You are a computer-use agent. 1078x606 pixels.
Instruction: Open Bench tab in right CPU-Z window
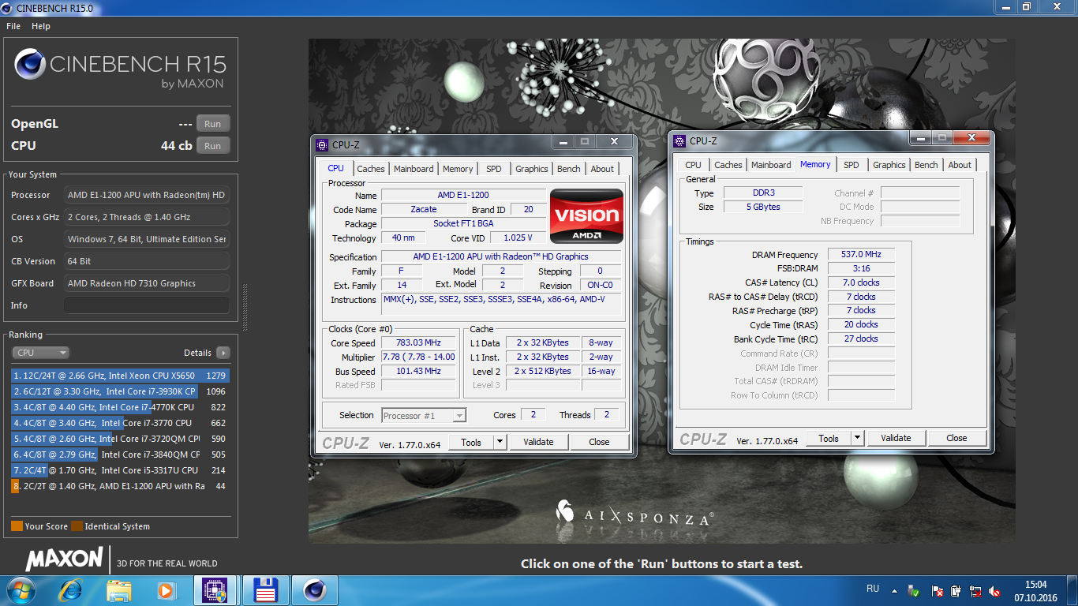(x=926, y=165)
